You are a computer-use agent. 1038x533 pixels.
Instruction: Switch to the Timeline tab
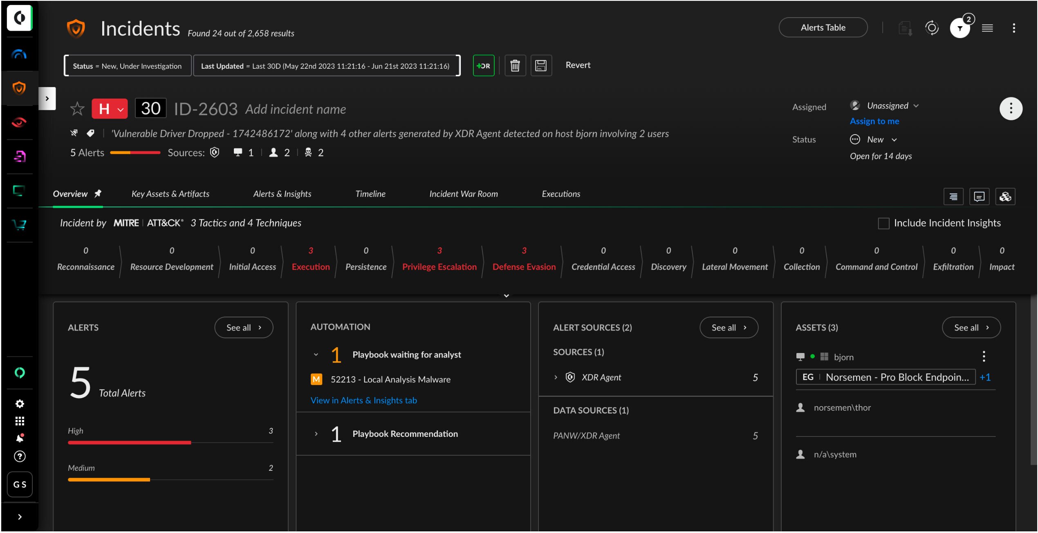(370, 194)
